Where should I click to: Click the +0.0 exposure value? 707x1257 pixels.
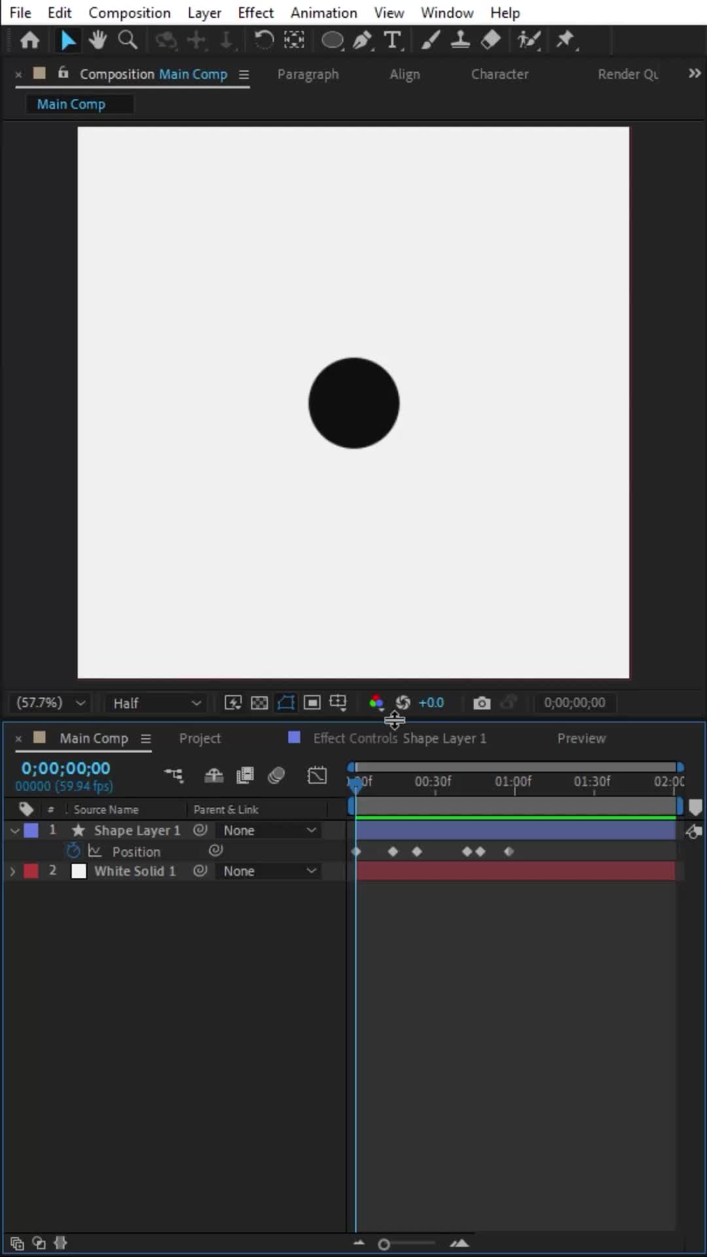pyautogui.click(x=431, y=703)
